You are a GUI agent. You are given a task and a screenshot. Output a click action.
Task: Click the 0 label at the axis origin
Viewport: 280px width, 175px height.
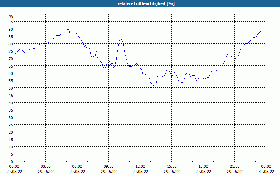12,162
